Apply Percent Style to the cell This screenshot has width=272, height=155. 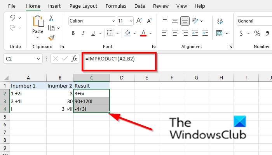(x=257, y=33)
